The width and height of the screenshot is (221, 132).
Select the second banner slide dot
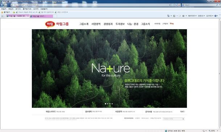108,104
